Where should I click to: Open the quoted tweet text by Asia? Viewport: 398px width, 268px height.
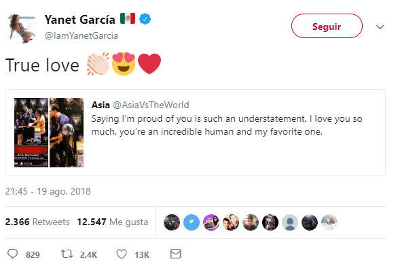pos(227,125)
